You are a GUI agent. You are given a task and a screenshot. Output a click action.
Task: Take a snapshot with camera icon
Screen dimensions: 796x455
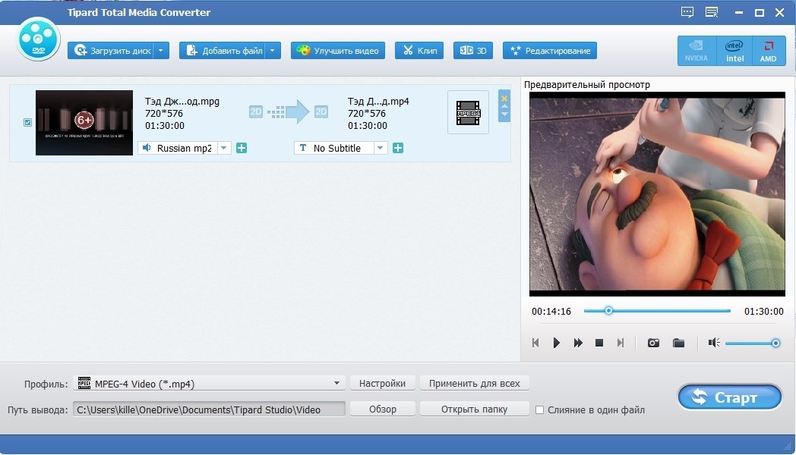(x=653, y=343)
